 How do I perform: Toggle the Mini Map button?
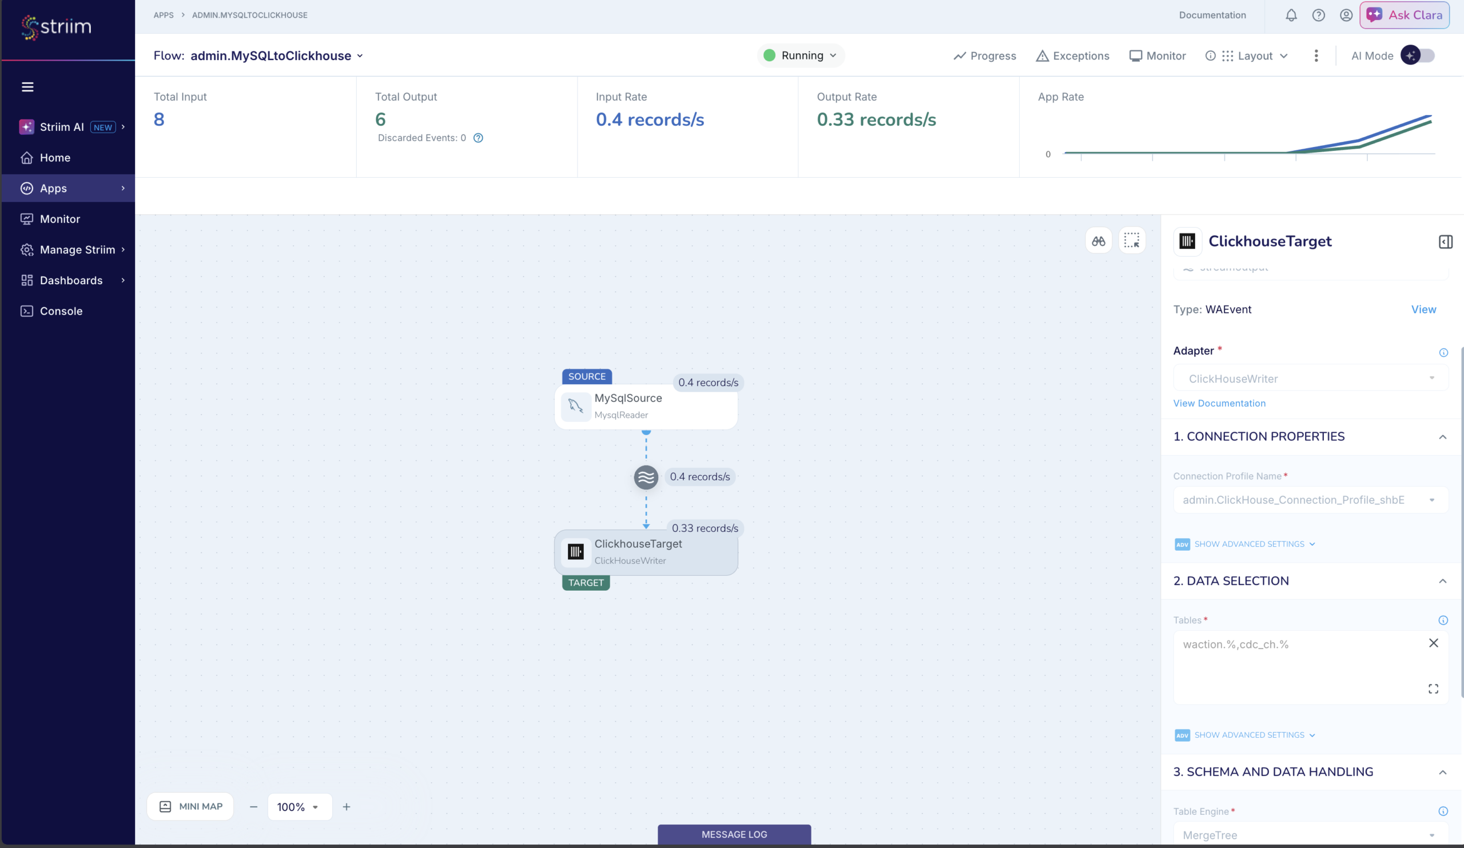click(190, 807)
